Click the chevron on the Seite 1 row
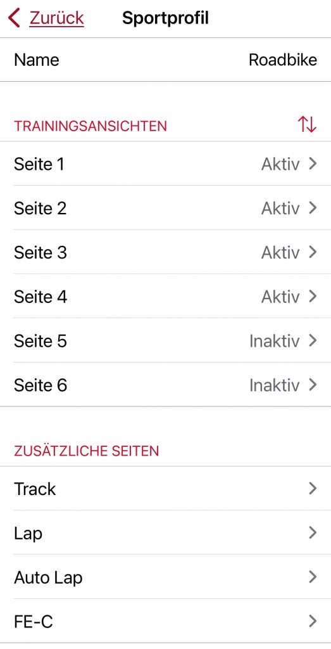331x649 pixels. (313, 164)
